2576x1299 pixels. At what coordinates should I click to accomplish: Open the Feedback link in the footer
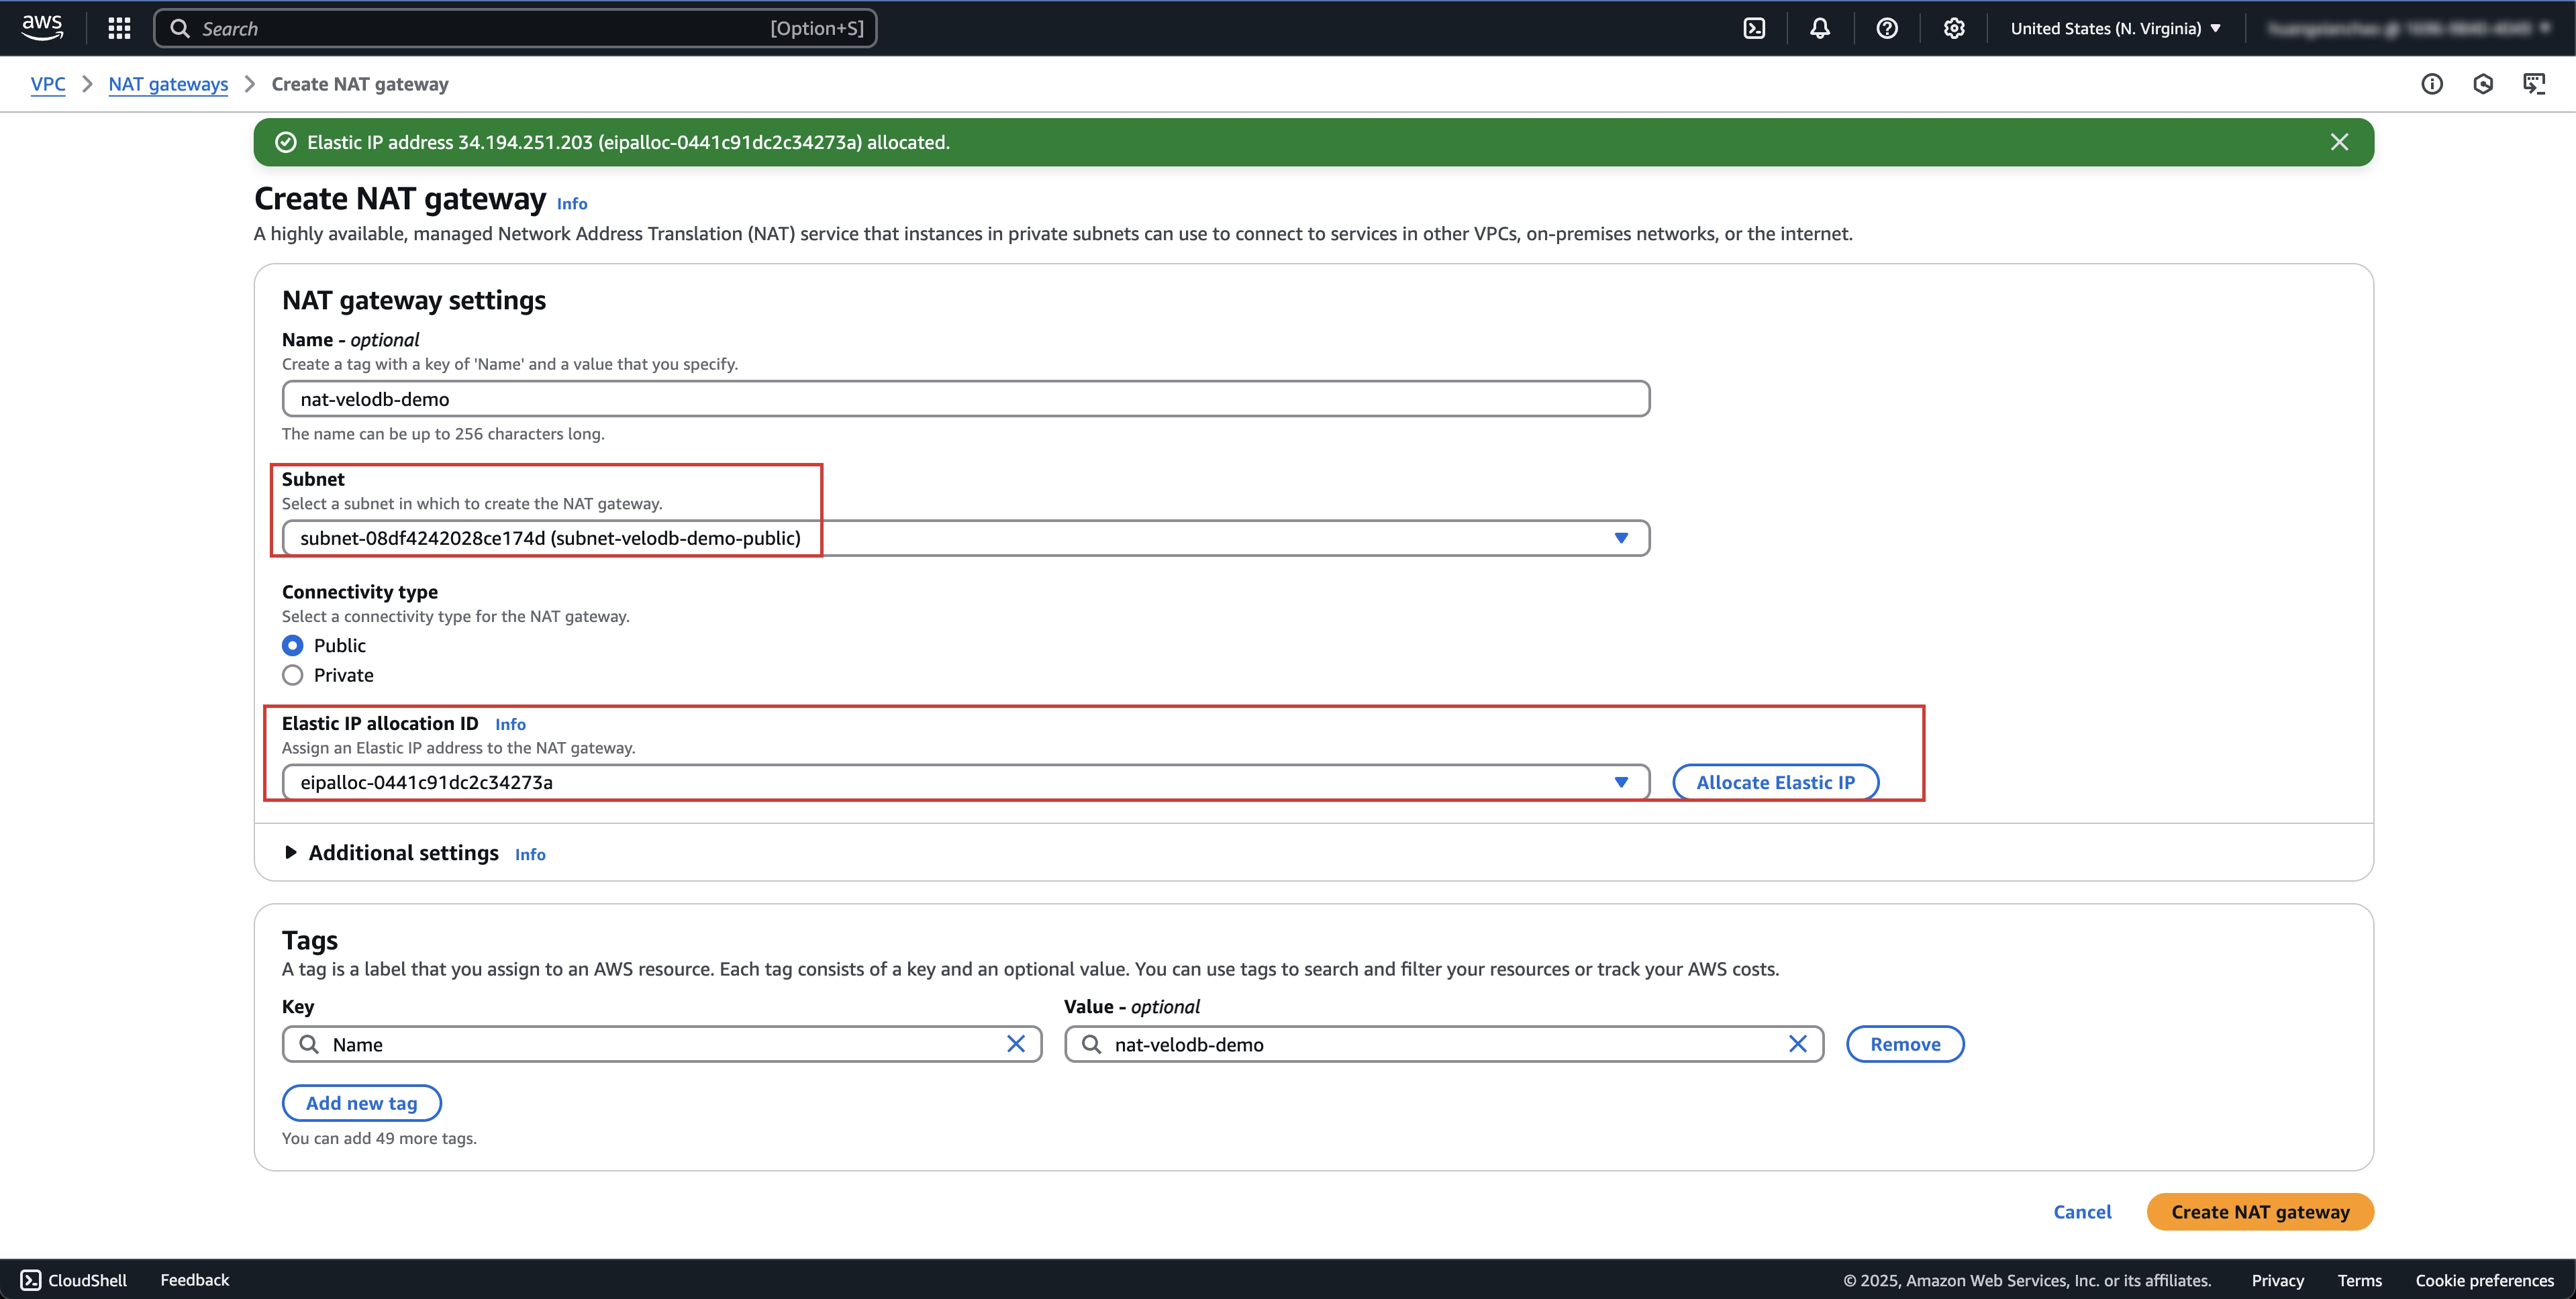point(195,1280)
